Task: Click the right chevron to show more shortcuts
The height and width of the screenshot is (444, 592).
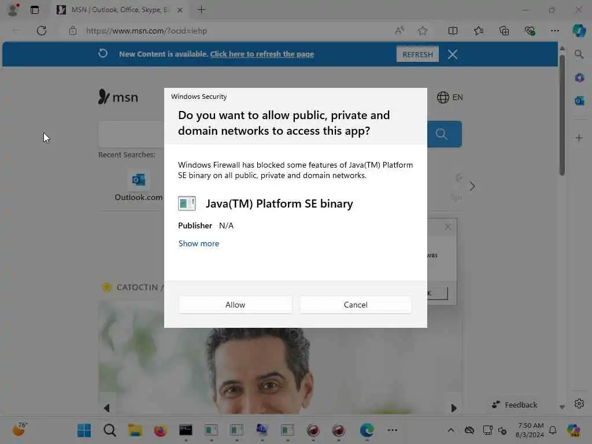Action: tap(472, 186)
